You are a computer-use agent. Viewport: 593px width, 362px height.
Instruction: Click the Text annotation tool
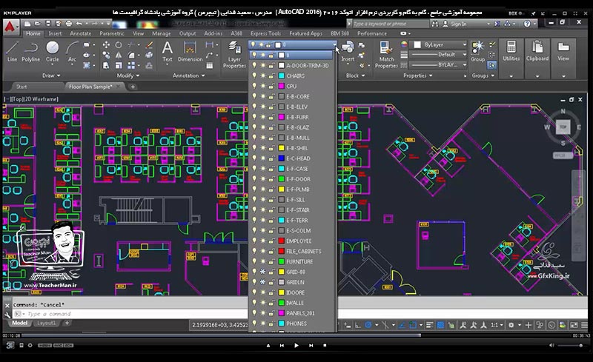[168, 52]
